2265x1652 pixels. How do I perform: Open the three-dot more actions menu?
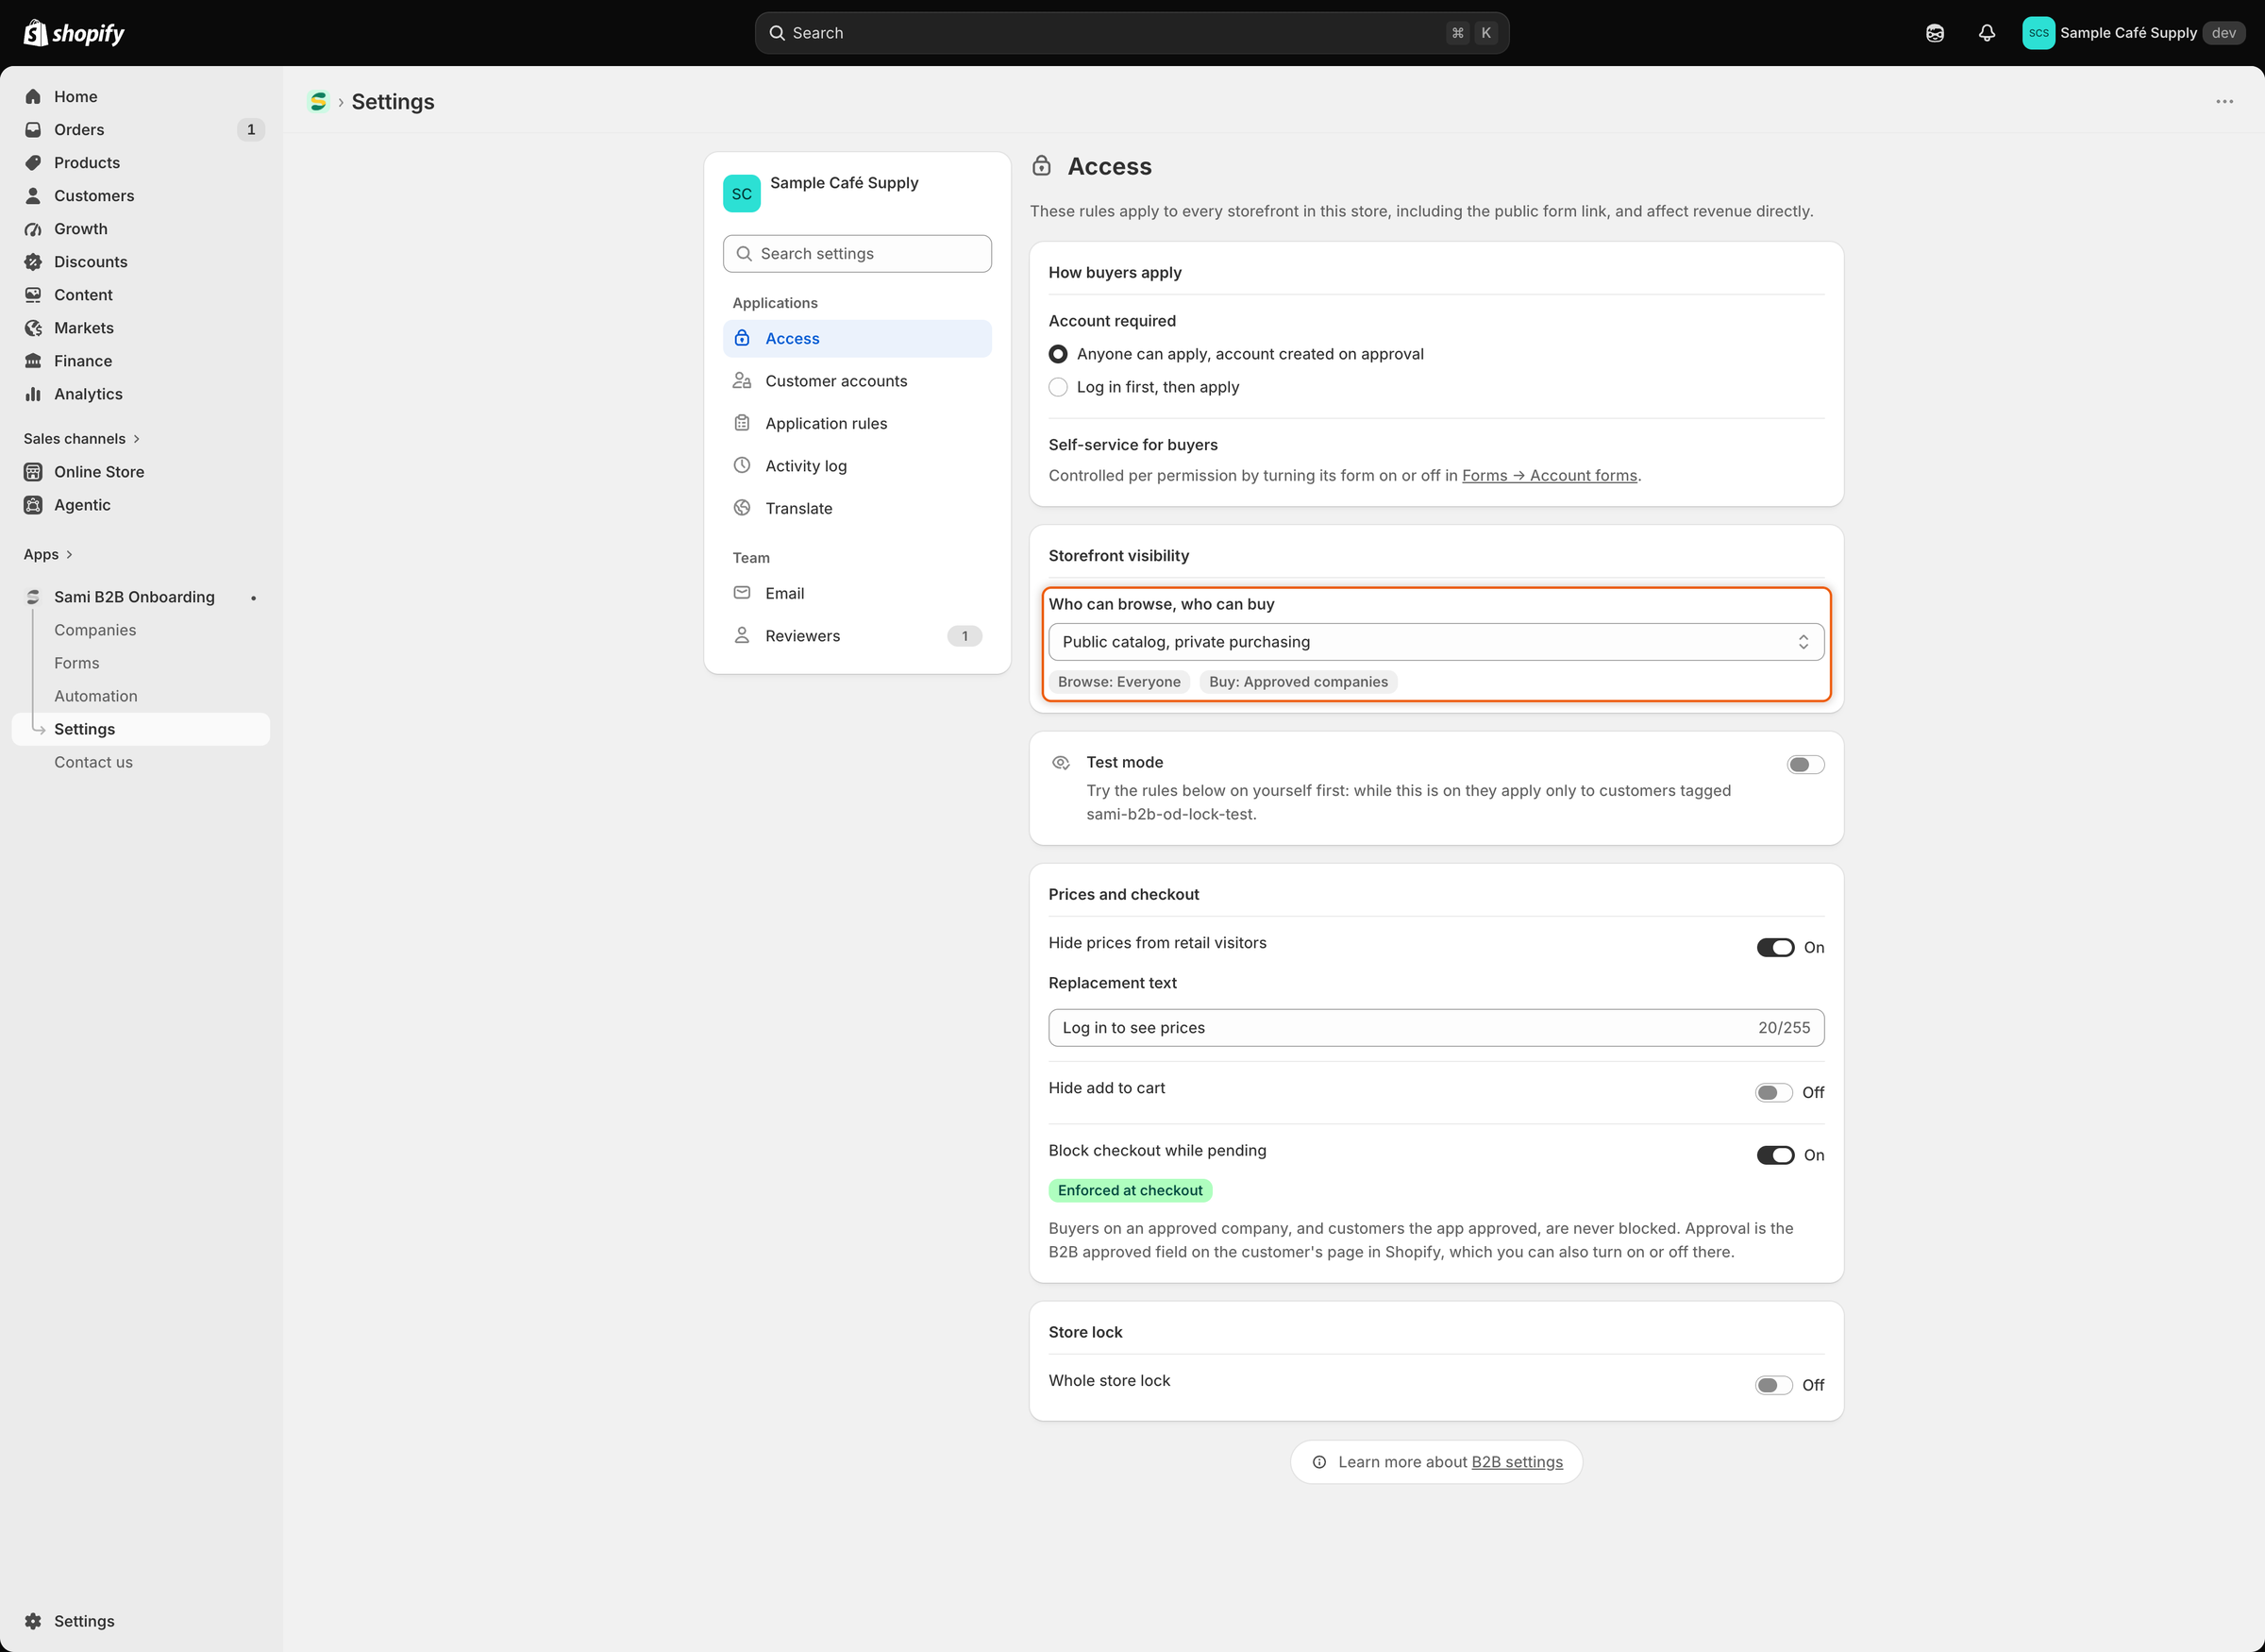point(2224,101)
